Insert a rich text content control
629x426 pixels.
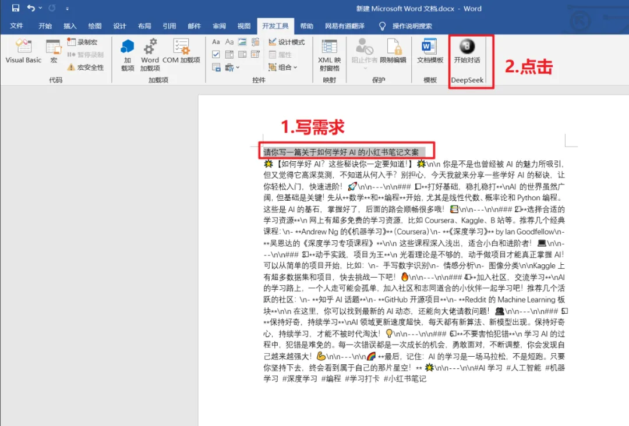tap(216, 42)
